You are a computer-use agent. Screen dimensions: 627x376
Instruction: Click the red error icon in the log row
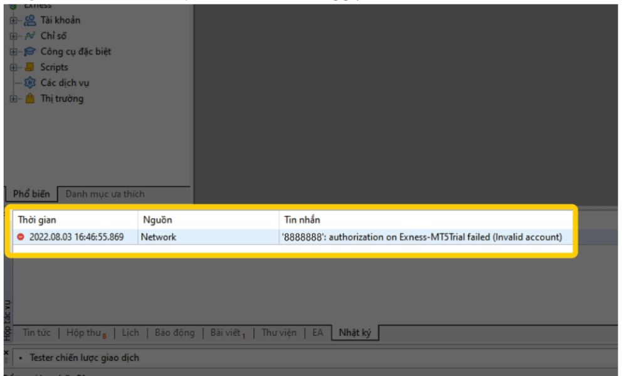(x=21, y=238)
